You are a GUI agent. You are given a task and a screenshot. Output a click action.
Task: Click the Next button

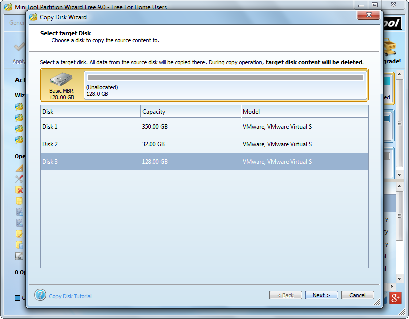point(321,295)
